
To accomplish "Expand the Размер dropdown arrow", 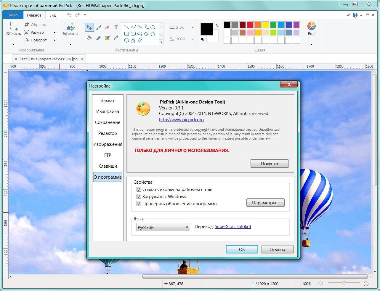I will [54, 33].
